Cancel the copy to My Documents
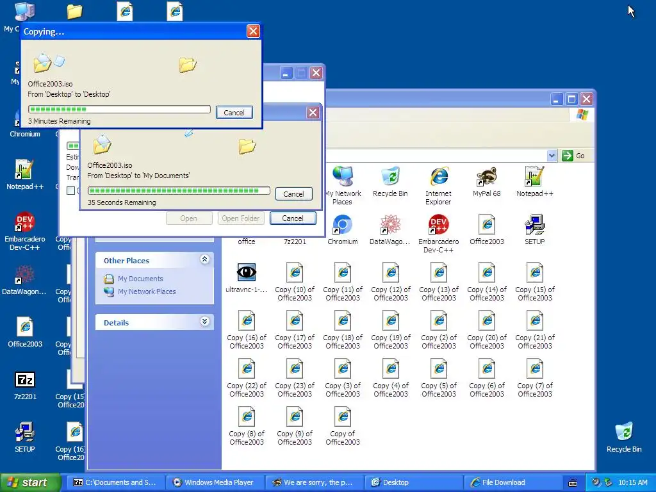The width and height of the screenshot is (656, 492). 293,193
